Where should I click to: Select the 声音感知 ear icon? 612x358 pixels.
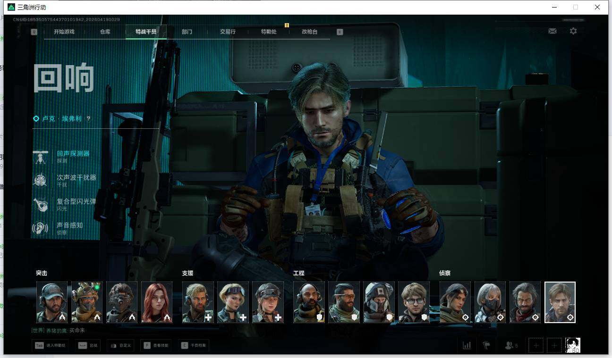pos(41,228)
